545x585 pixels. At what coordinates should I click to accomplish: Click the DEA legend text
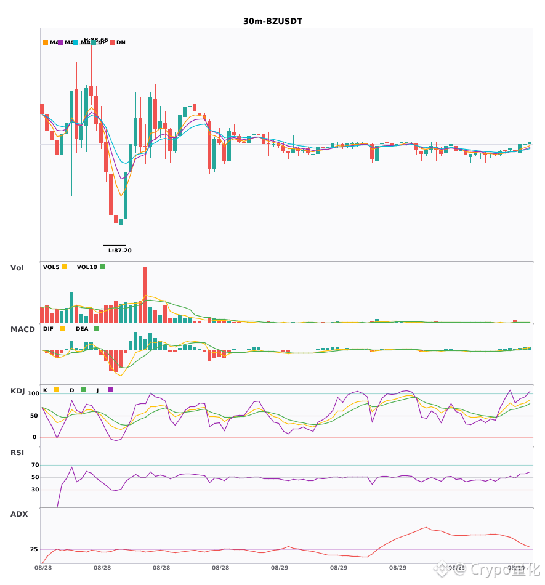coord(82,329)
